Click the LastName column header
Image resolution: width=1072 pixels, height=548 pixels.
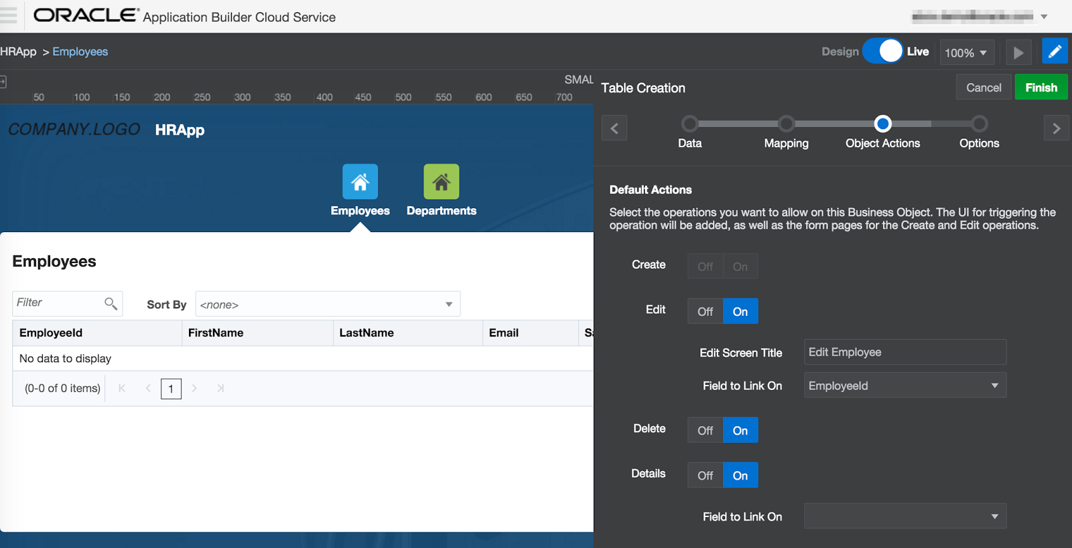408,333
